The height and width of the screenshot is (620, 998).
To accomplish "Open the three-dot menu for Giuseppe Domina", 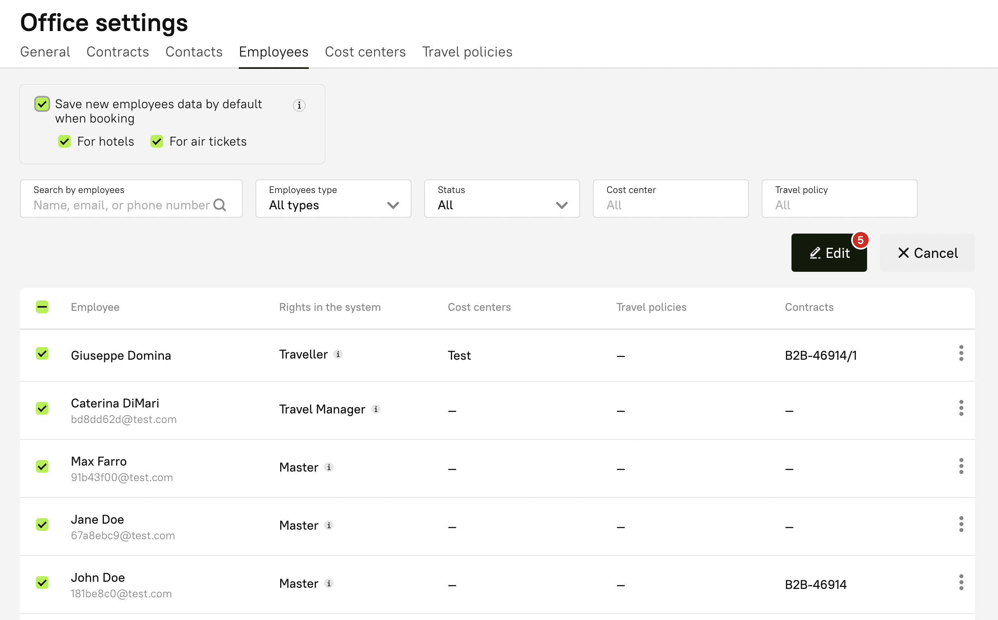I will click(x=961, y=353).
